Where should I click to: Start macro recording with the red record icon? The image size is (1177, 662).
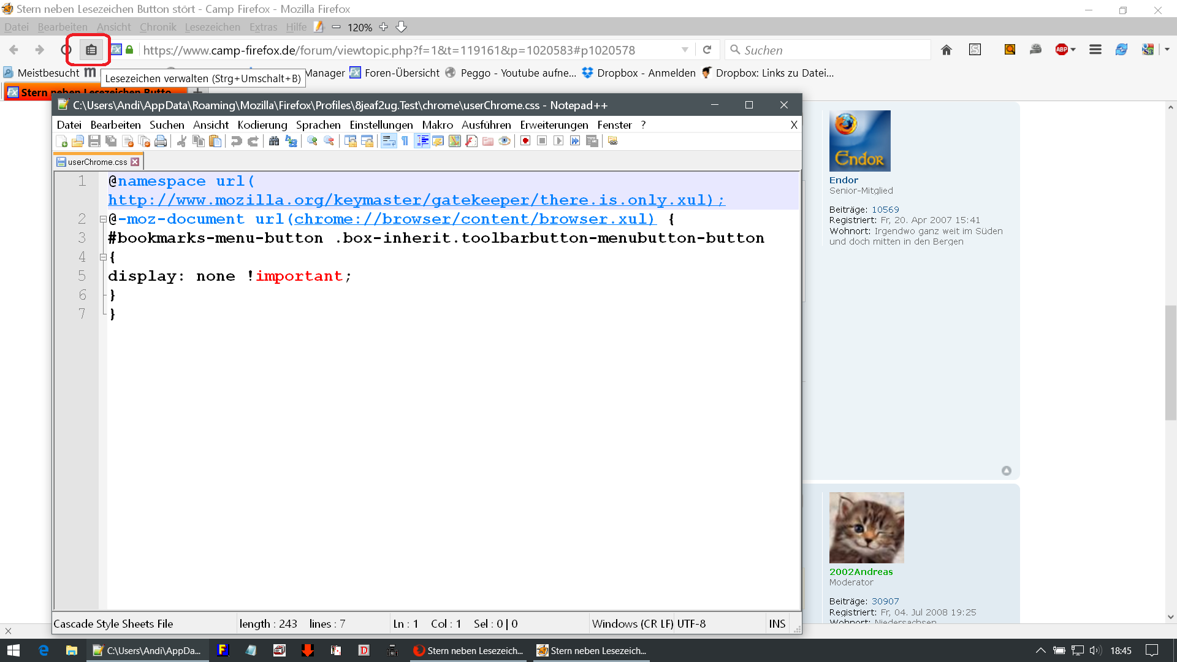(x=525, y=141)
